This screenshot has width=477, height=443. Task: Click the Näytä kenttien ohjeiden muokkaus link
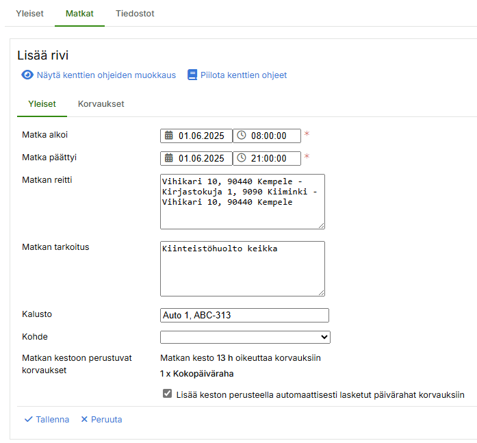106,75
